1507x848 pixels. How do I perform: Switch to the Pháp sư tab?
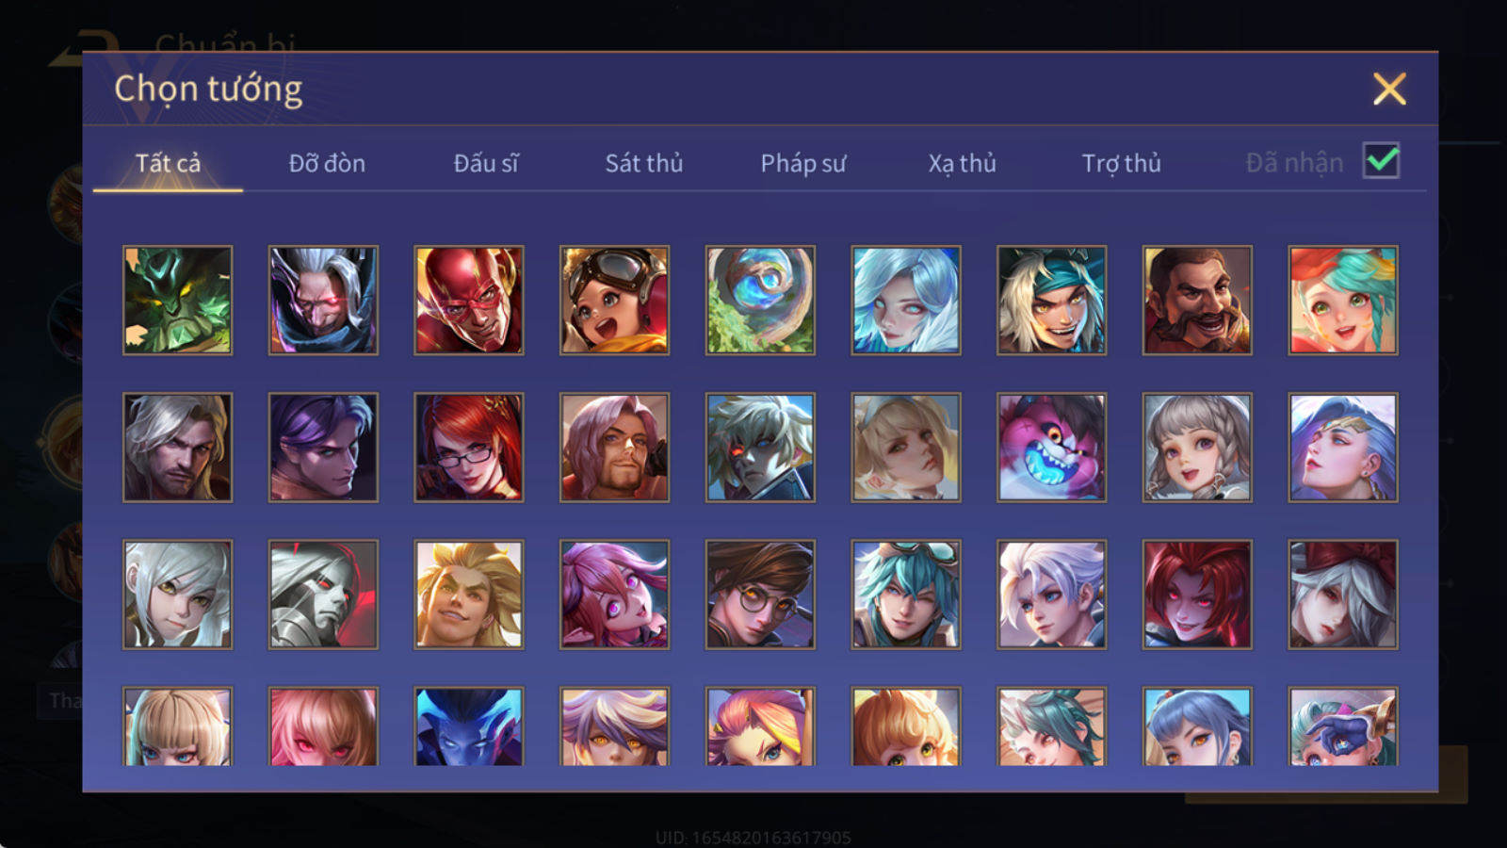802,163
